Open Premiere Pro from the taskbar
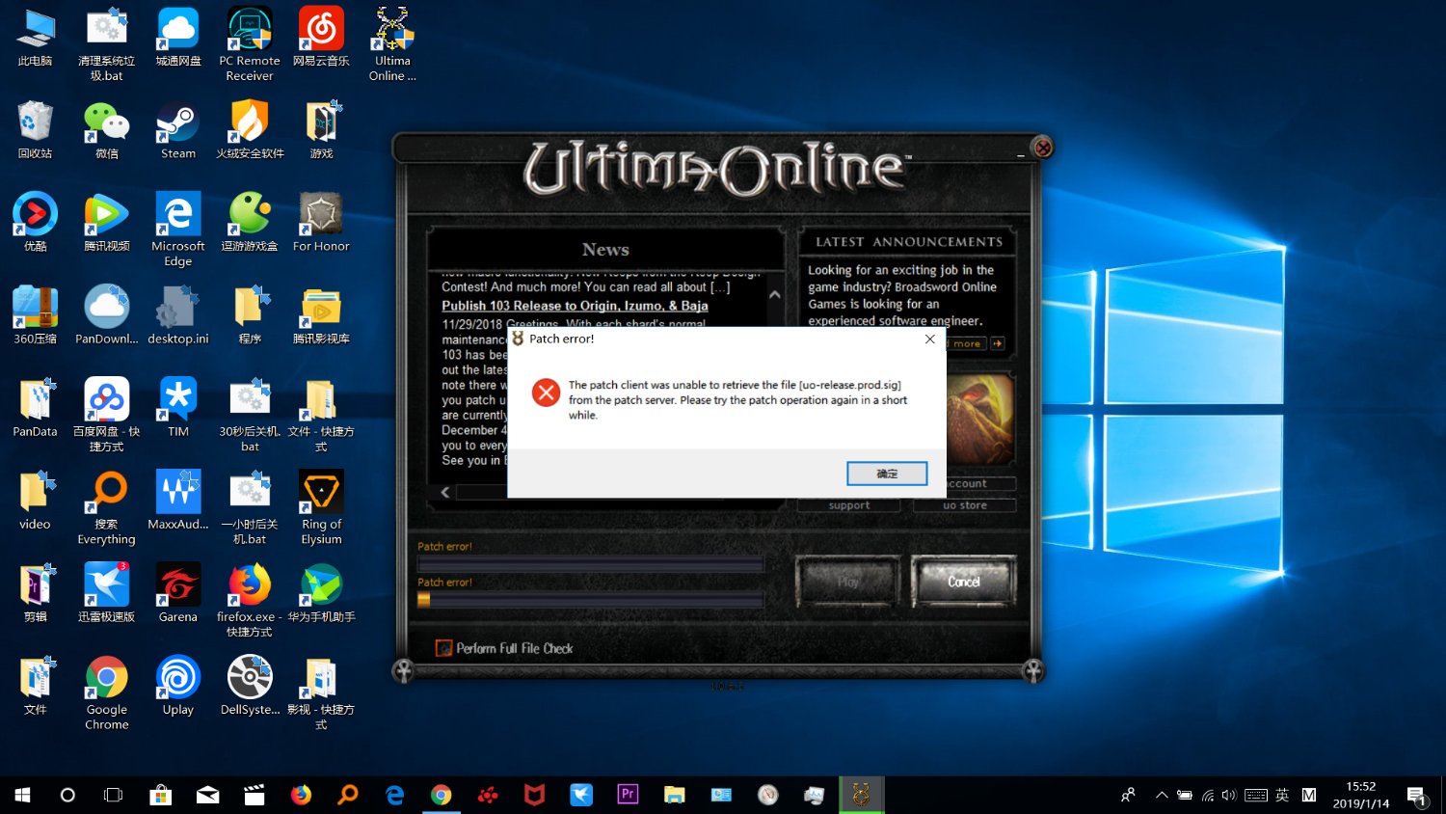The image size is (1446, 814). pyautogui.click(x=628, y=795)
